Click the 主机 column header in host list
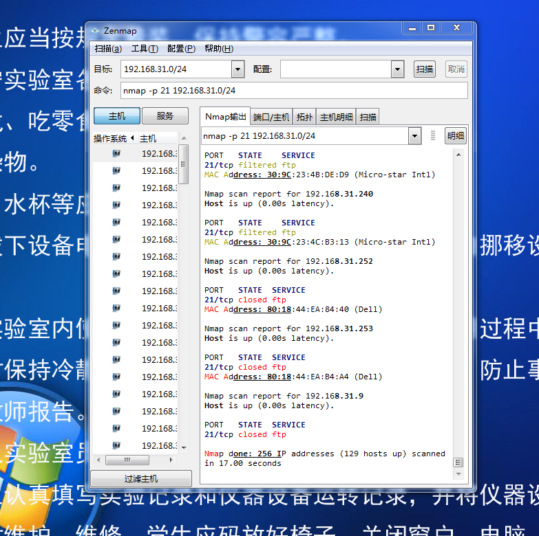The width and height of the screenshot is (539, 536). point(158,138)
